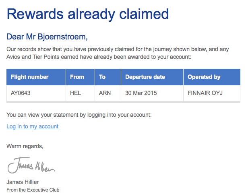
Task: Click the James Hillier handwritten signature image
Action: pyautogui.click(x=31, y=166)
